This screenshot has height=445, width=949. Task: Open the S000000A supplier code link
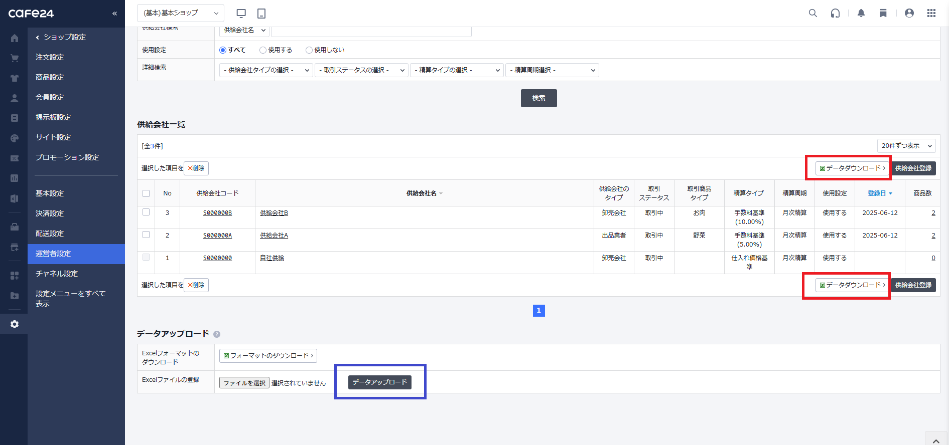click(x=217, y=236)
